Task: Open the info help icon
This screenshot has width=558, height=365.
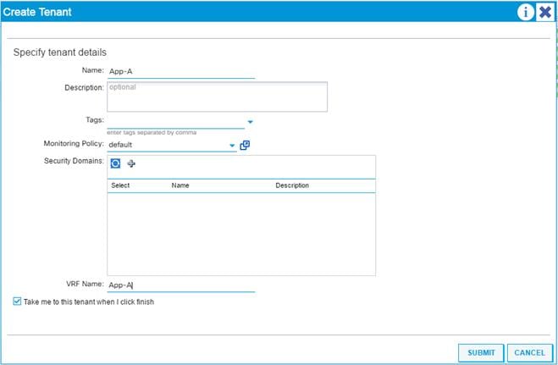Action: (x=525, y=12)
